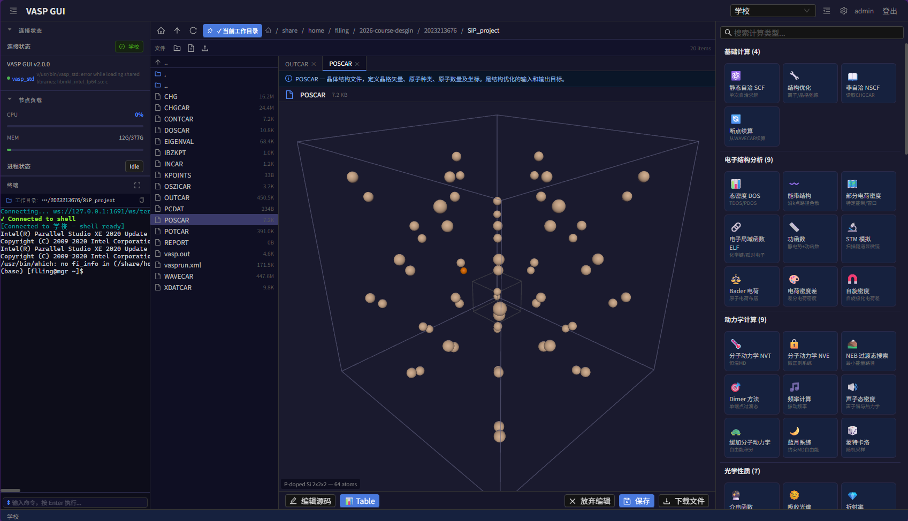908x521 pixels.
Task: Navigate to 2026-course-desgin breadcrumb
Action: click(386, 30)
